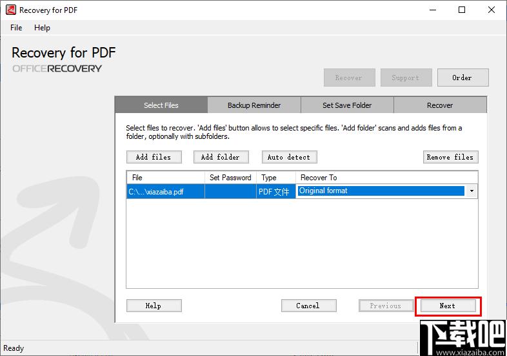Click the Next button

tap(448, 306)
